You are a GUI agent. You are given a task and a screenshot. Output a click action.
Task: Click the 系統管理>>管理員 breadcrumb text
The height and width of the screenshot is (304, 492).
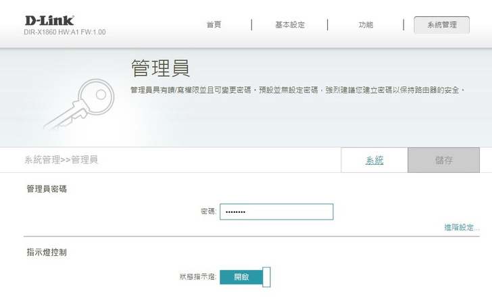(62, 159)
